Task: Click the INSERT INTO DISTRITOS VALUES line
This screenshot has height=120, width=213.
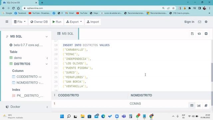Action: coord(86,45)
